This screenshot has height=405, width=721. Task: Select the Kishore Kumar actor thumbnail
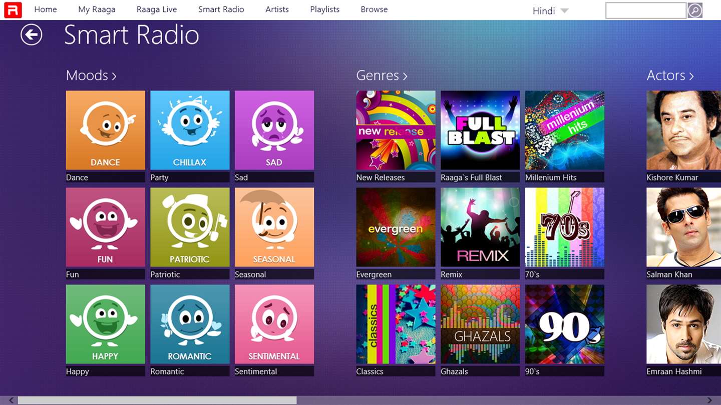click(x=683, y=130)
